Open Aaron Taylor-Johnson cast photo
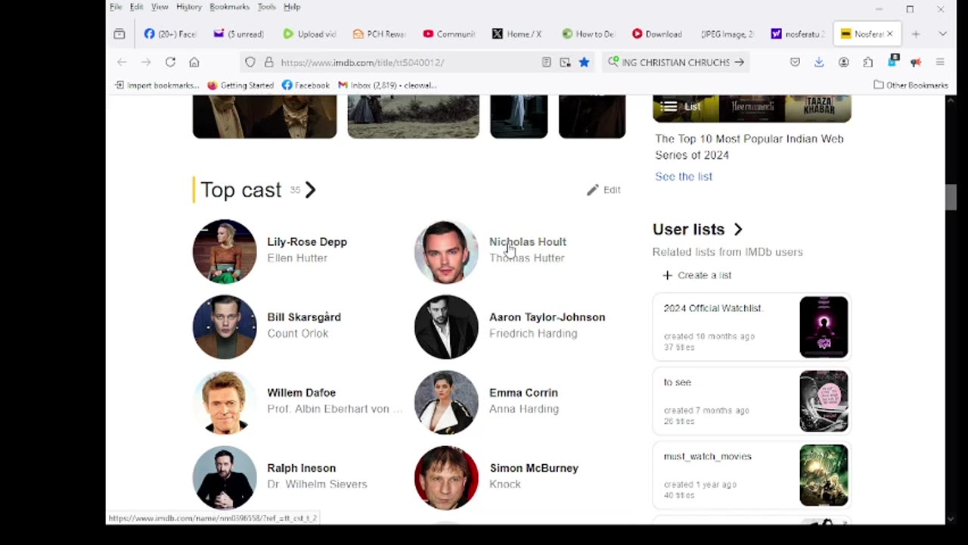Image resolution: width=968 pixels, height=545 pixels. pyautogui.click(x=446, y=327)
